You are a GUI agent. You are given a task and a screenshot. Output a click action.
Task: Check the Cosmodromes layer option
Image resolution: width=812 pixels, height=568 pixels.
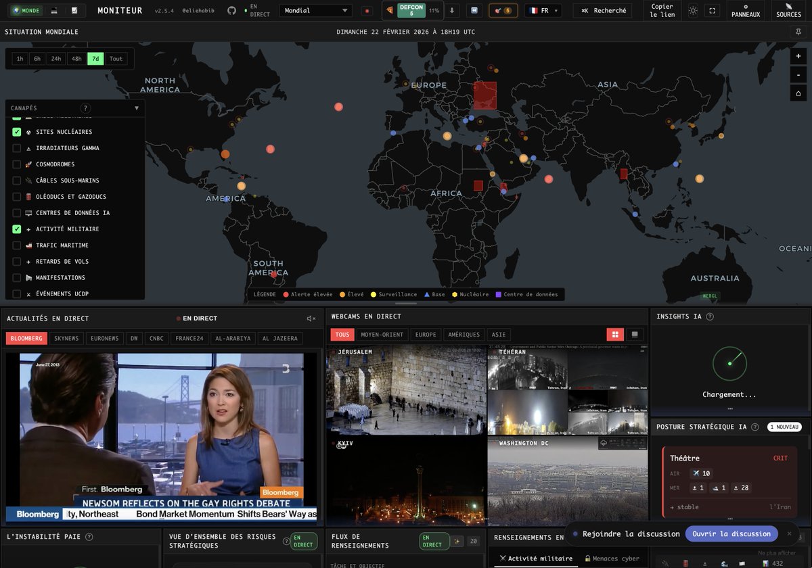point(16,164)
